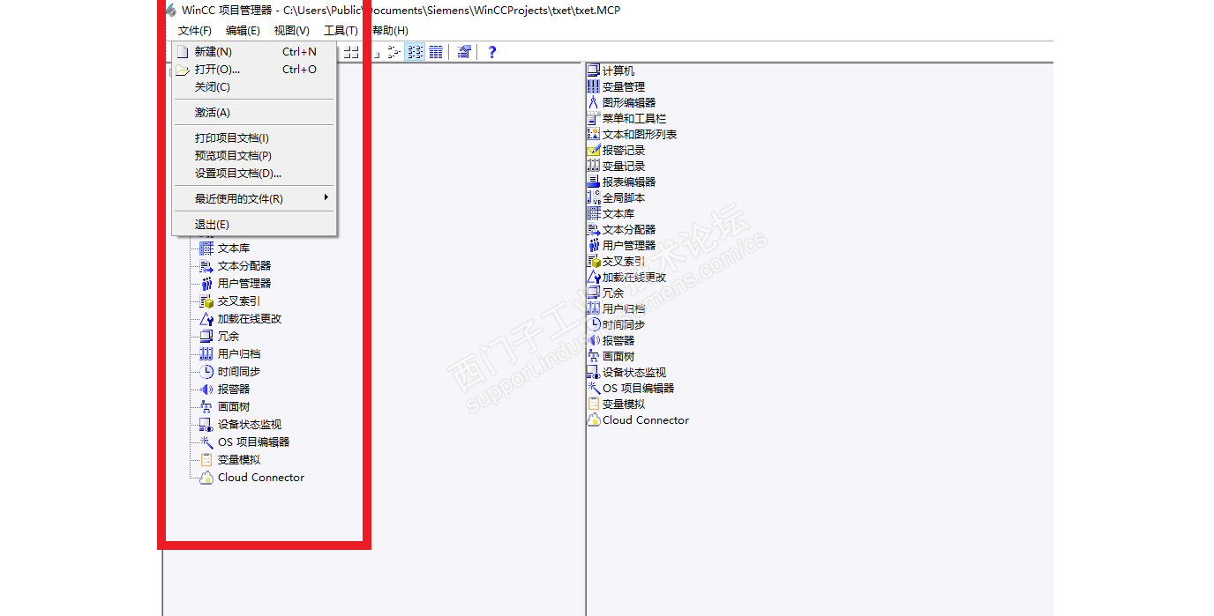Image resolution: width=1214 pixels, height=616 pixels.
Task: Switch to list view toolbar icon
Action: tap(394, 52)
